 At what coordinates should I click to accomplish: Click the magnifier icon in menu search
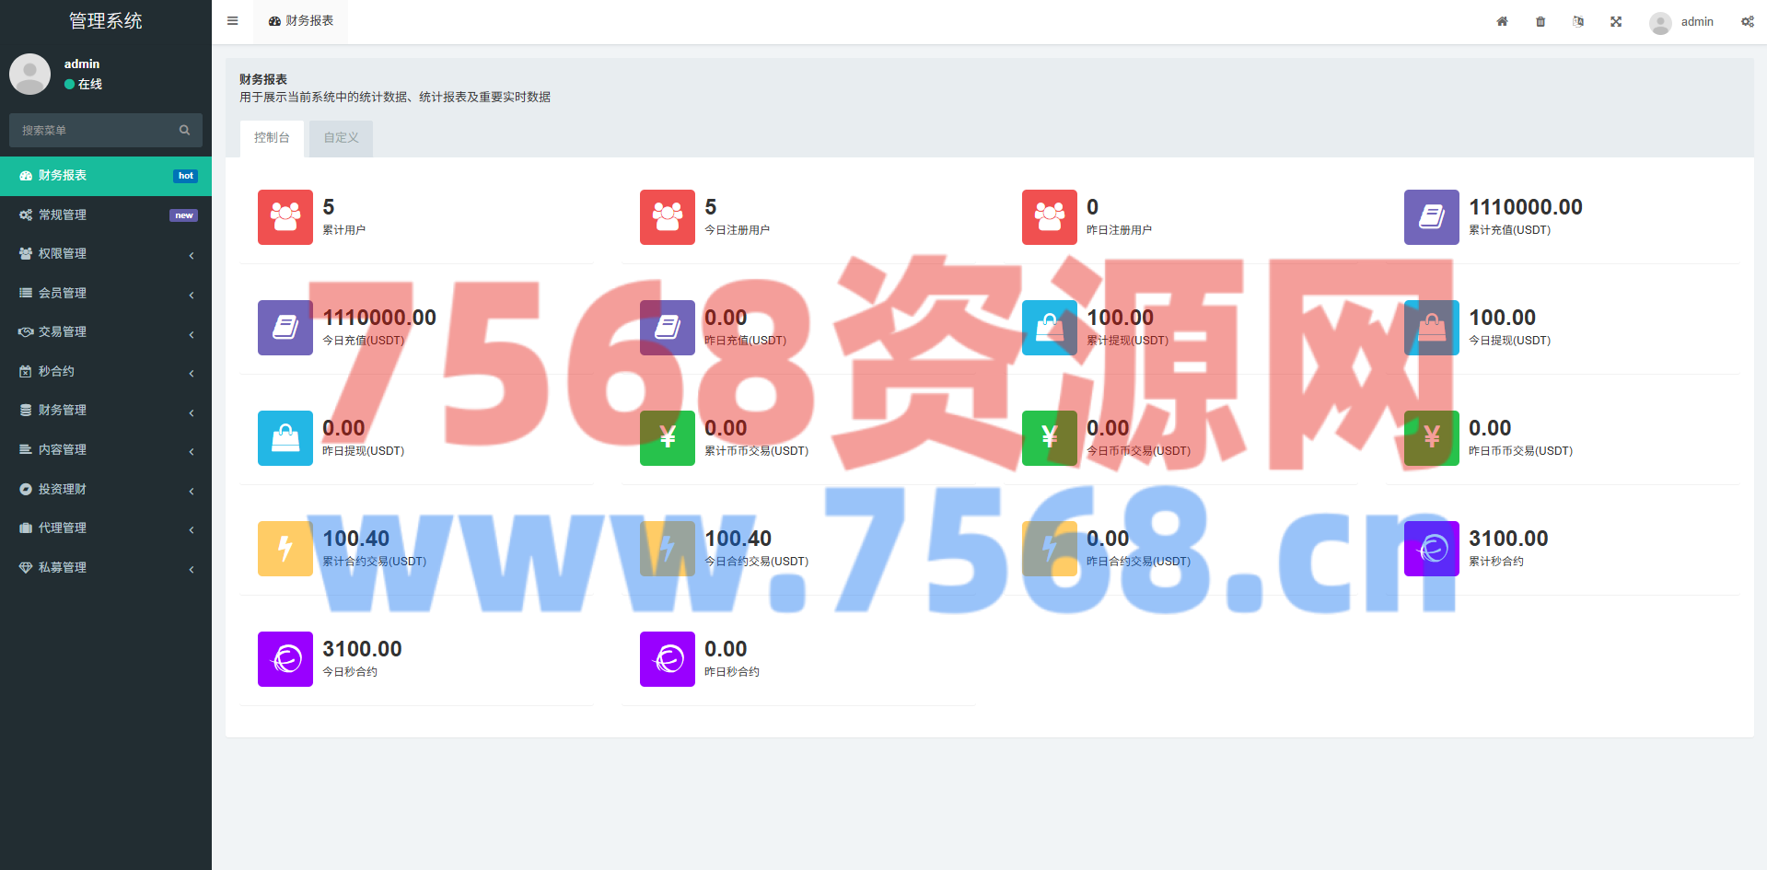pyautogui.click(x=184, y=130)
